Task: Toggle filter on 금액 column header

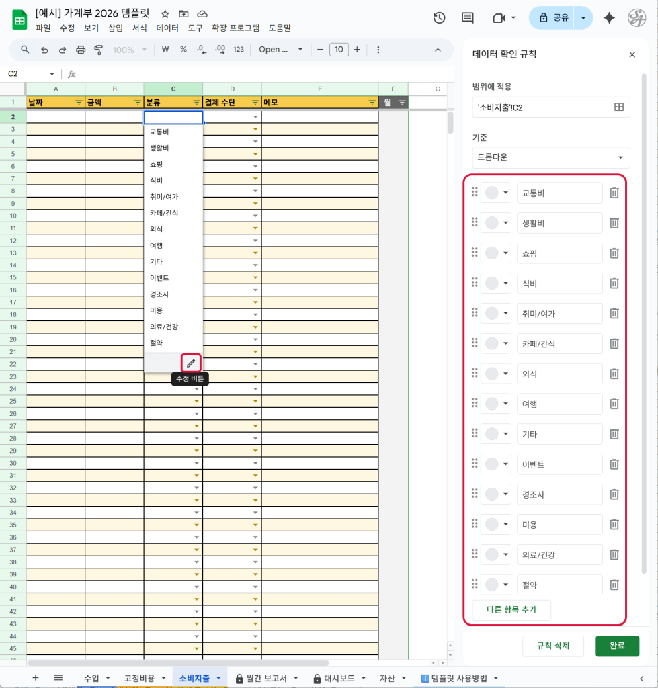Action: [x=137, y=103]
